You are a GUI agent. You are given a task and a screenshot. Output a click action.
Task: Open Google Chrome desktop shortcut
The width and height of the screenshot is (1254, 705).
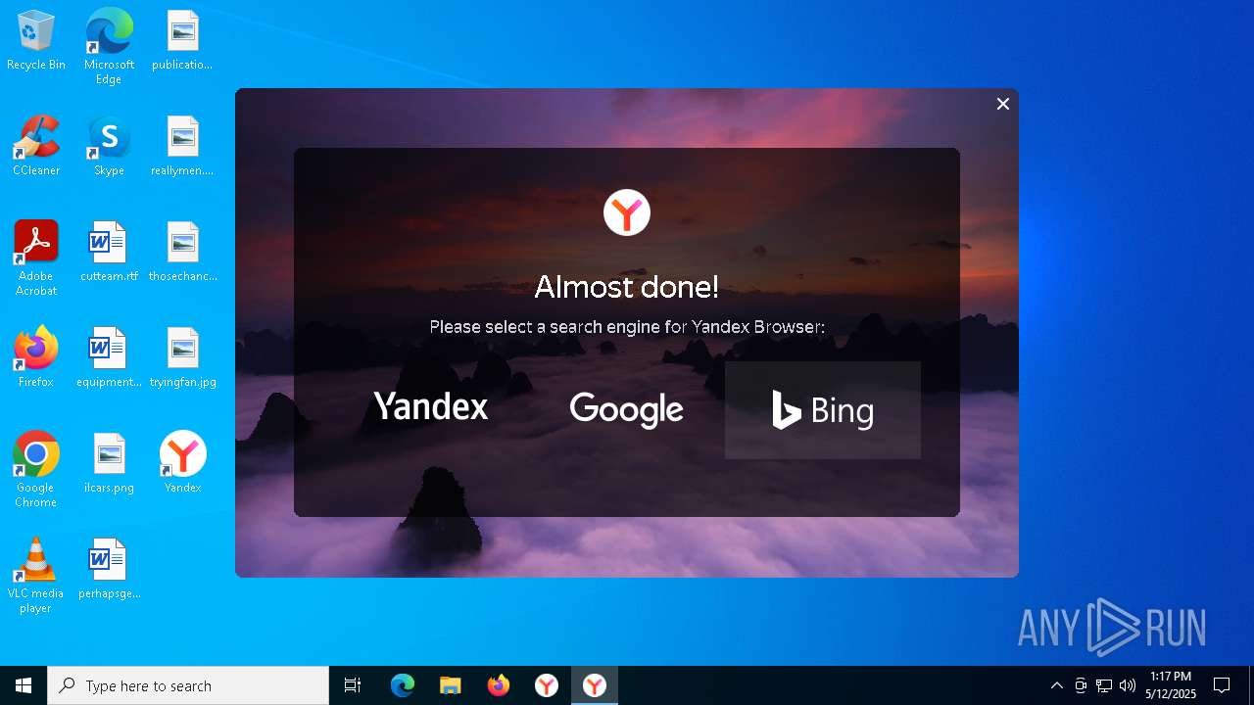[x=36, y=470]
